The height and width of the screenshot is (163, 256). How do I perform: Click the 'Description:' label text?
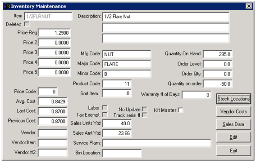(89, 16)
